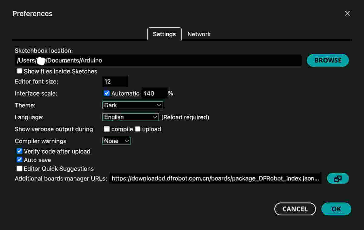364x230 pixels.
Task: Select the Settings tab
Action: point(164,34)
